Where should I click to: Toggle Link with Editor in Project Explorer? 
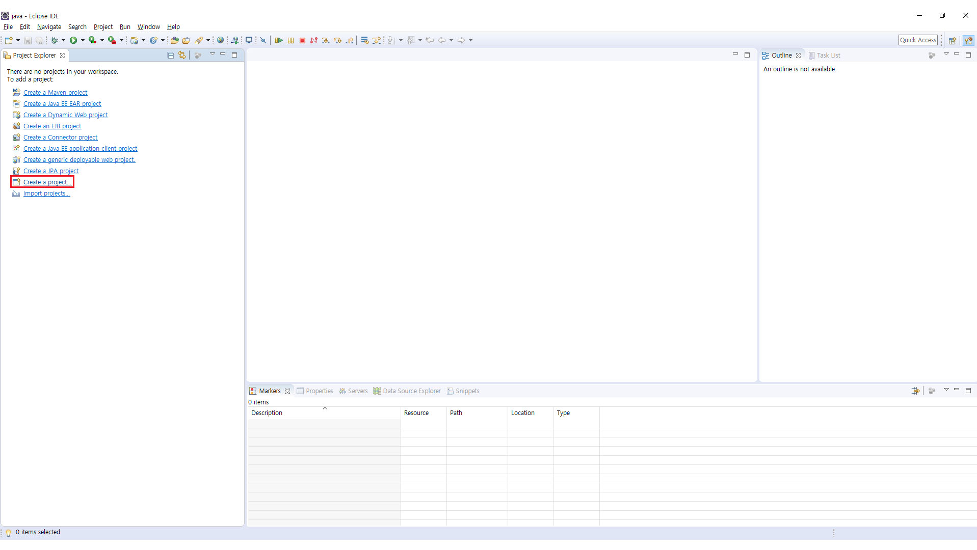(182, 55)
